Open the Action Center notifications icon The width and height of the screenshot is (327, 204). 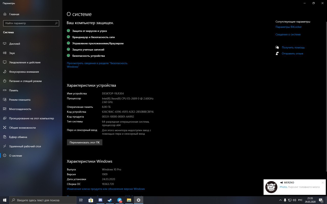pyautogui.click(x=321, y=200)
